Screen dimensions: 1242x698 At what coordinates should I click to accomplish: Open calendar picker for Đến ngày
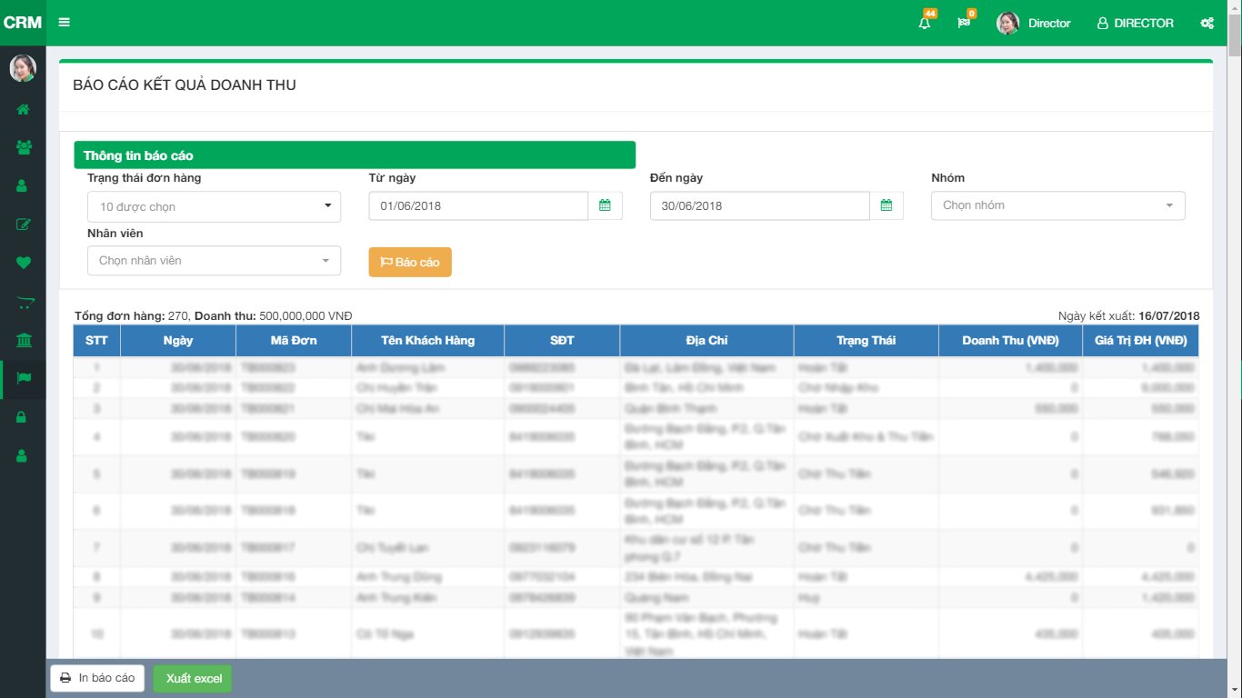(x=886, y=206)
